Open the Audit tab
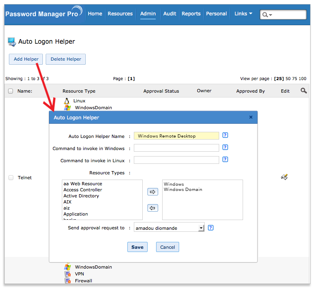Image resolution: width=315 pixels, height=288 pixels. [169, 14]
